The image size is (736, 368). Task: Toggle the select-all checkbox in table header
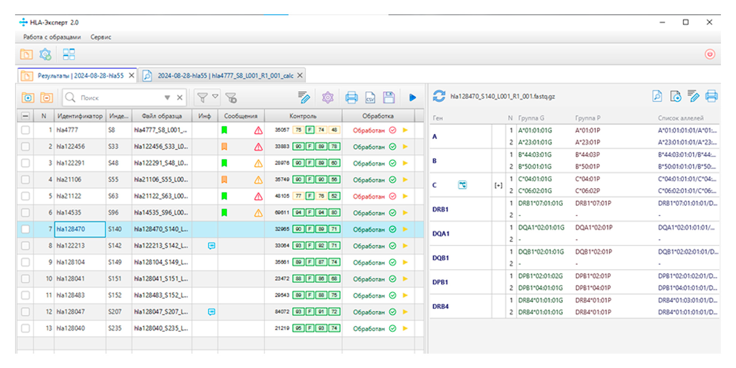(25, 116)
